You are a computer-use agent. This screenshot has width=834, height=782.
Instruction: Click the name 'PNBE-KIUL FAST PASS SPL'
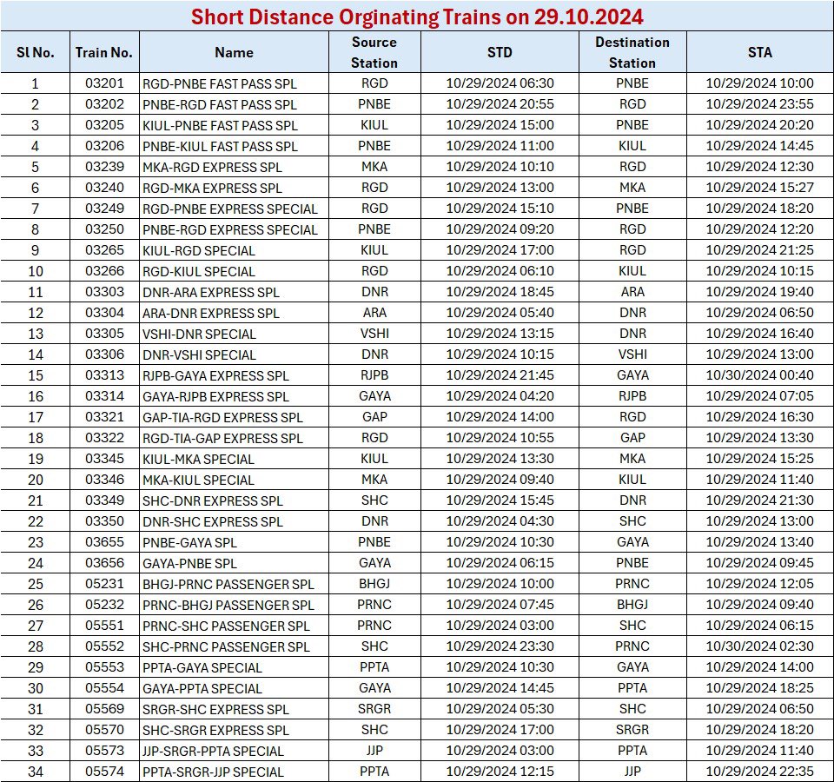pyautogui.click(x=220, y=146)
